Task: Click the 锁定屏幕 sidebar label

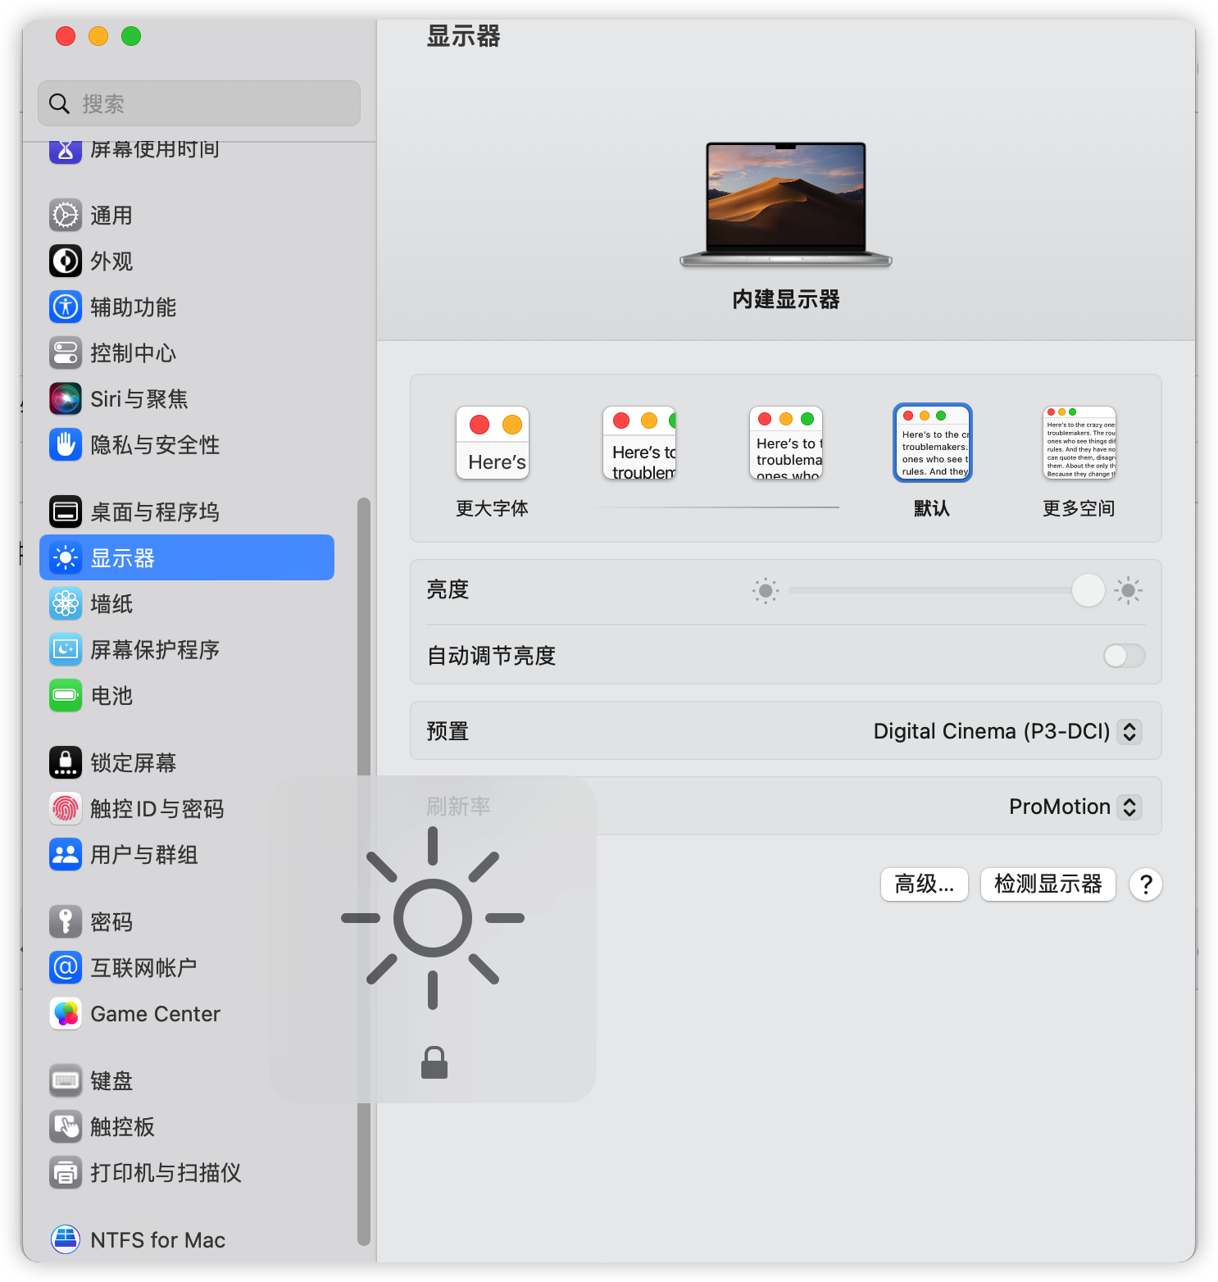Action: (x=134, y=763)
